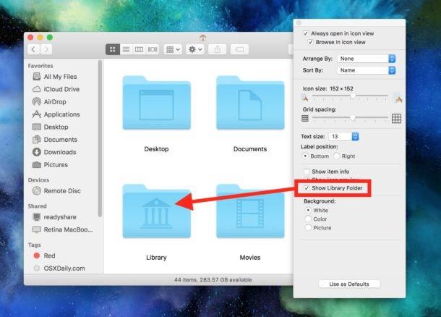Screen dimensions: 441x317
Task: Click the Use as Defaults button
Action: click(x=349, y=284)
